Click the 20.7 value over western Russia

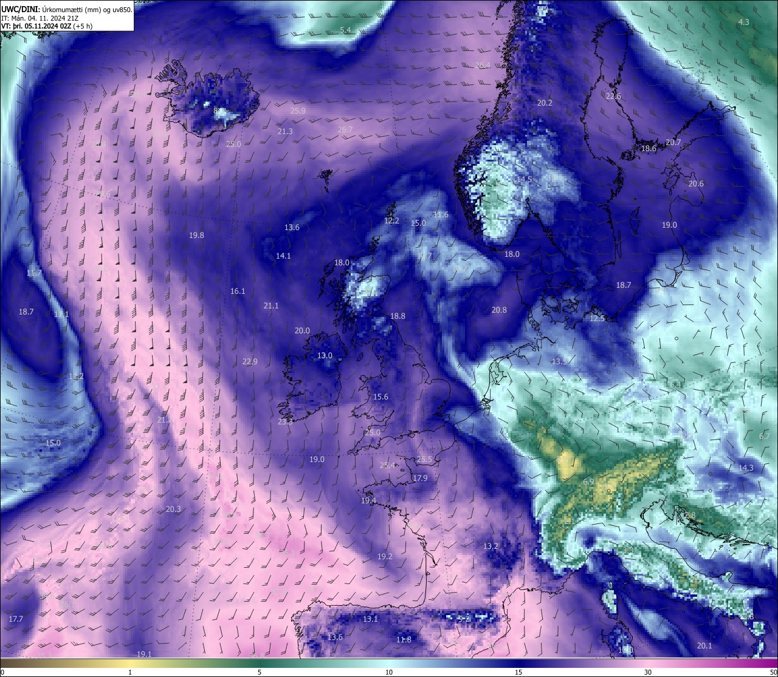tap(673, 143)
